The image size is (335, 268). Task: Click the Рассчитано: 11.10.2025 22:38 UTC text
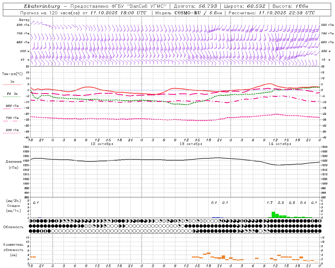tap(272, 13)
